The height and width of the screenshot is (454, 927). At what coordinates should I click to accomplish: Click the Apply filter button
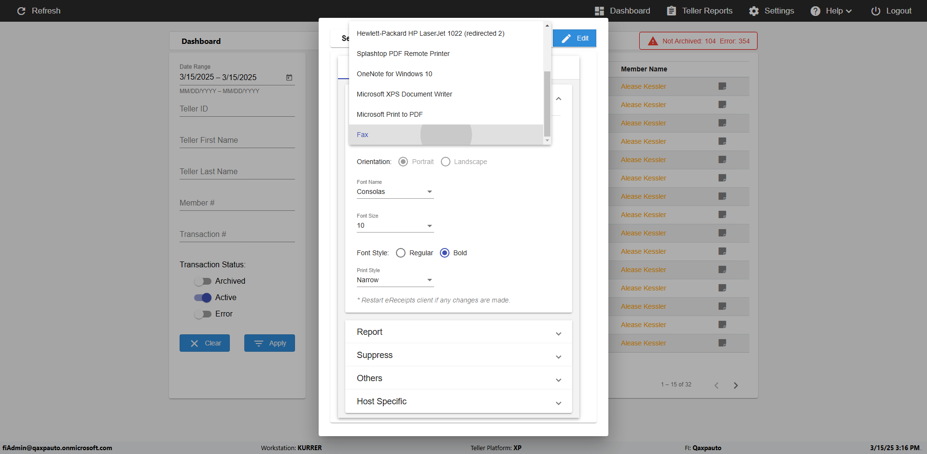tap(269, 343)
